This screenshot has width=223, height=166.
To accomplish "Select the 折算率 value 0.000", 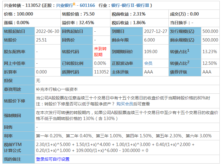I will 41,72.
